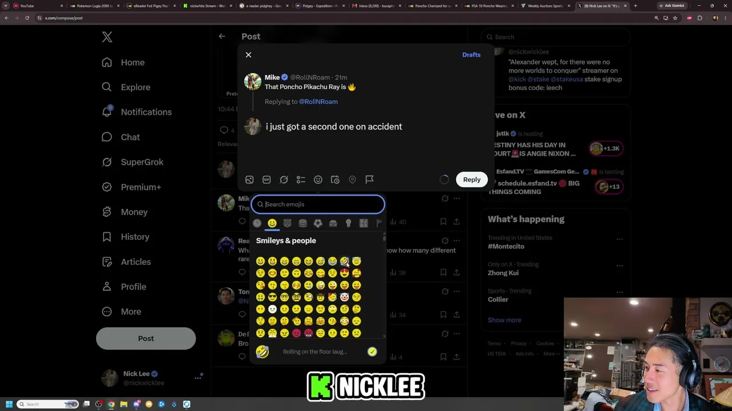Open options dots for Zhong Kui trend
This screenshot has width=732, height=411.
[619, 266]
